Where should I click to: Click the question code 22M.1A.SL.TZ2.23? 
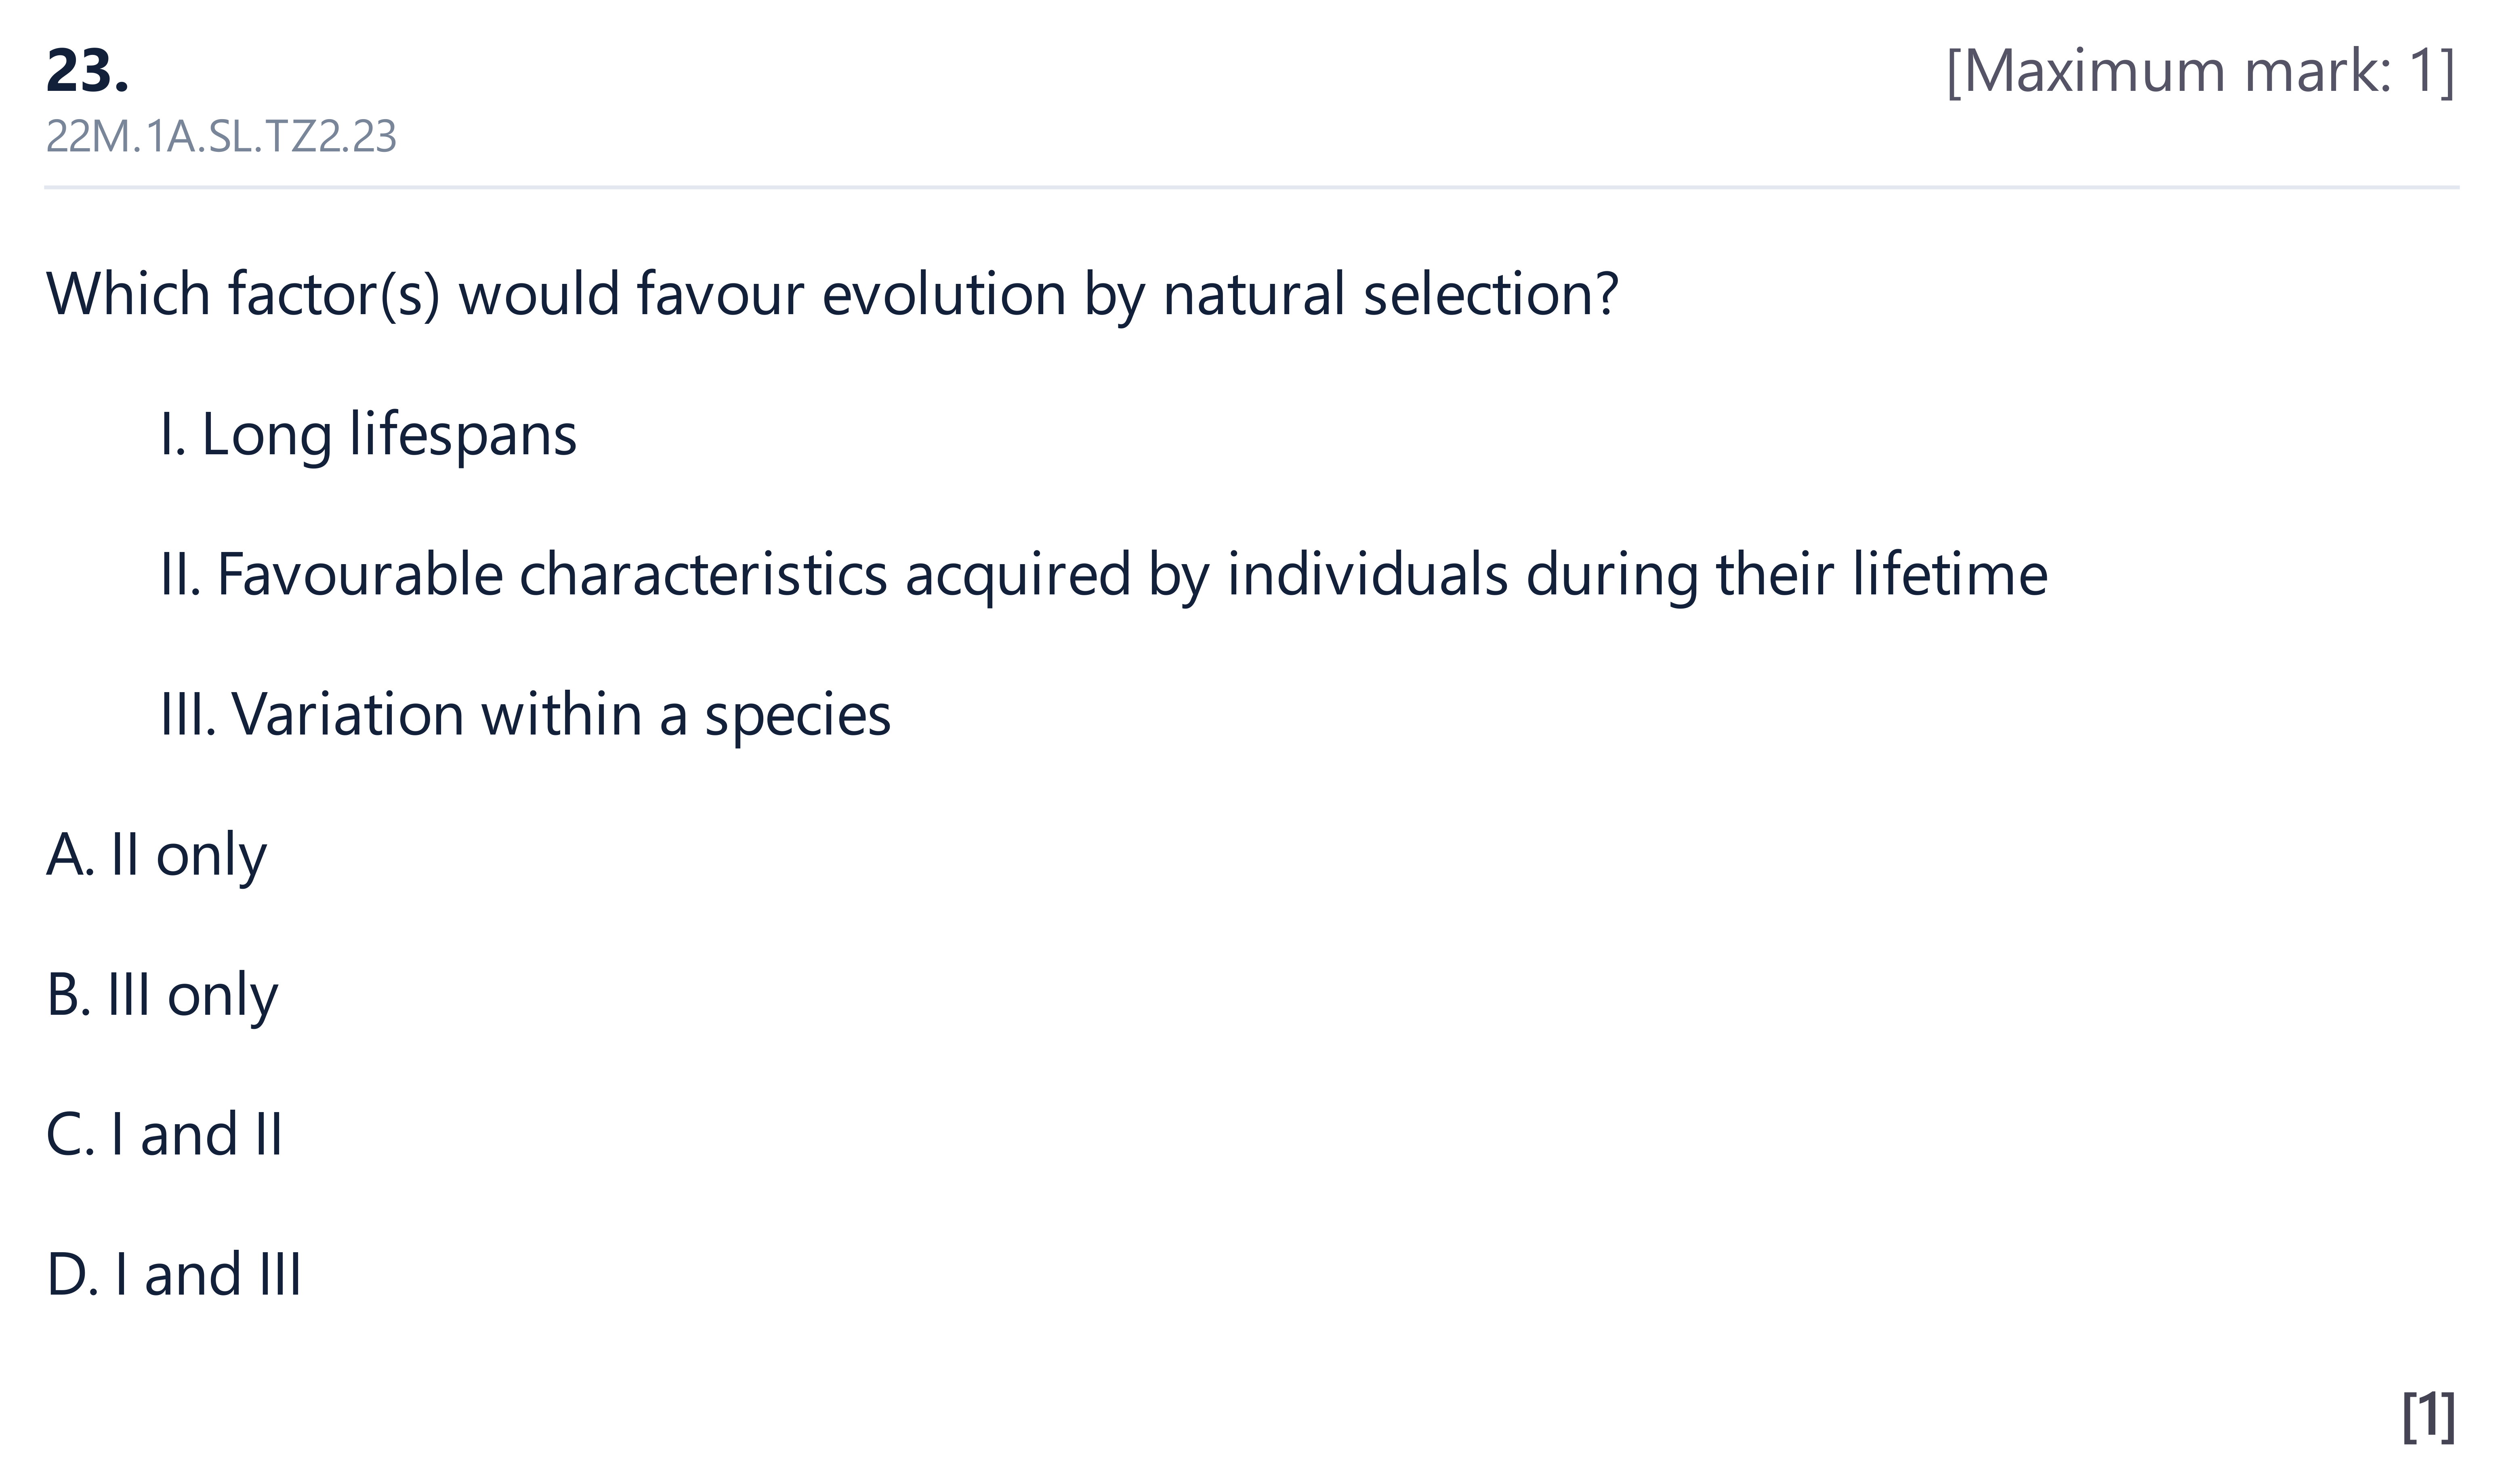pyautogui.click(x=221, y=137)
